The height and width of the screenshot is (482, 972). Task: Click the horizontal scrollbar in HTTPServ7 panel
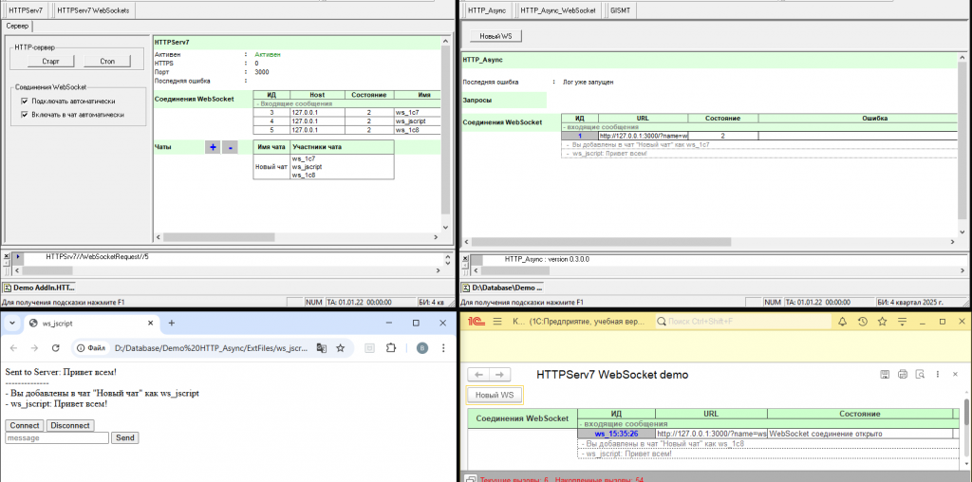[x=217, y=237]
